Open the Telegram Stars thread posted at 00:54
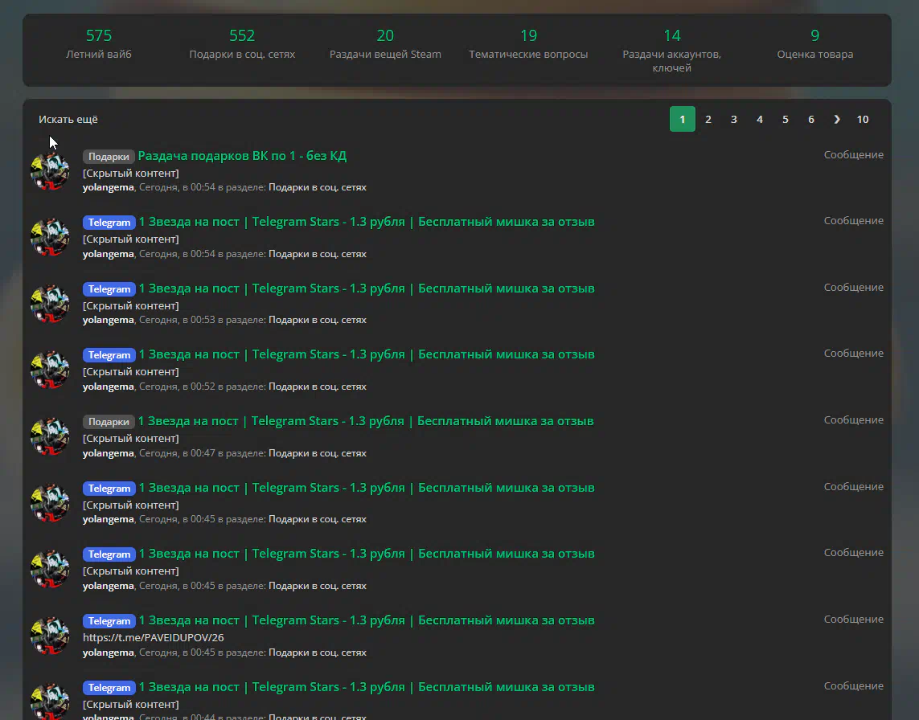Viewport: 919px width, 720px height. pos(367,222)
